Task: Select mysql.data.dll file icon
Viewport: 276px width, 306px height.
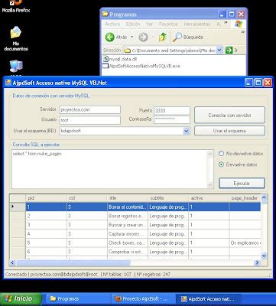Action: (106, 59)
